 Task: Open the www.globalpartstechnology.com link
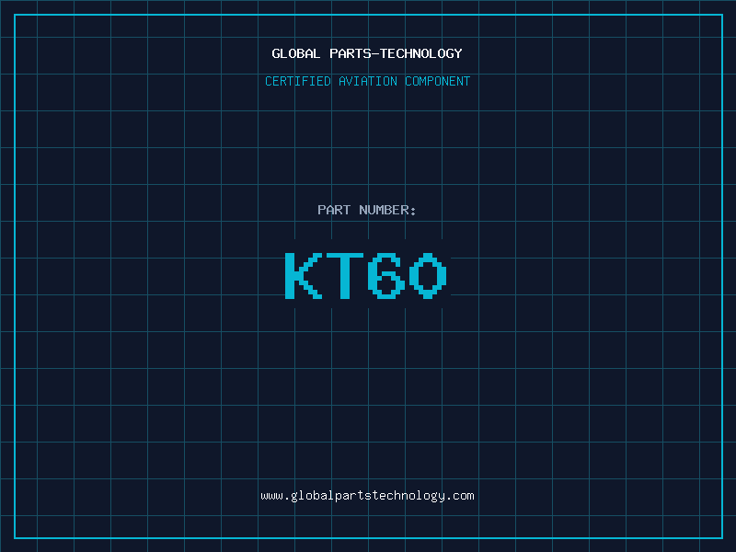click(x=367, y=496)
